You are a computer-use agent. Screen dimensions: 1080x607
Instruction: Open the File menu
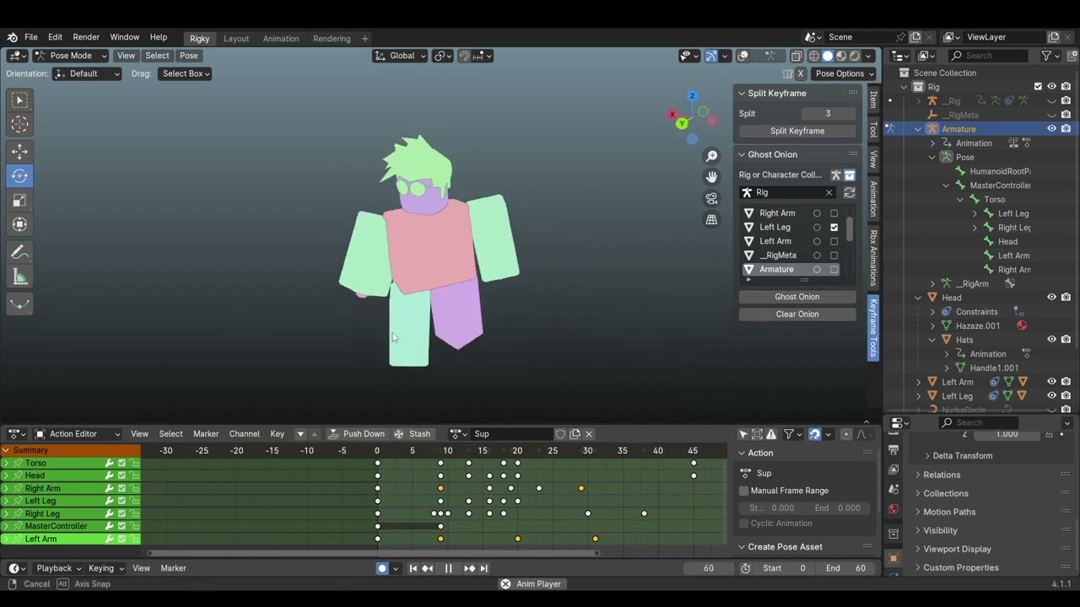[x=30, y=38]
